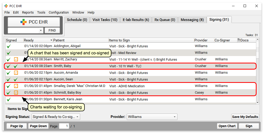Click the Docs column document icon

239,40
